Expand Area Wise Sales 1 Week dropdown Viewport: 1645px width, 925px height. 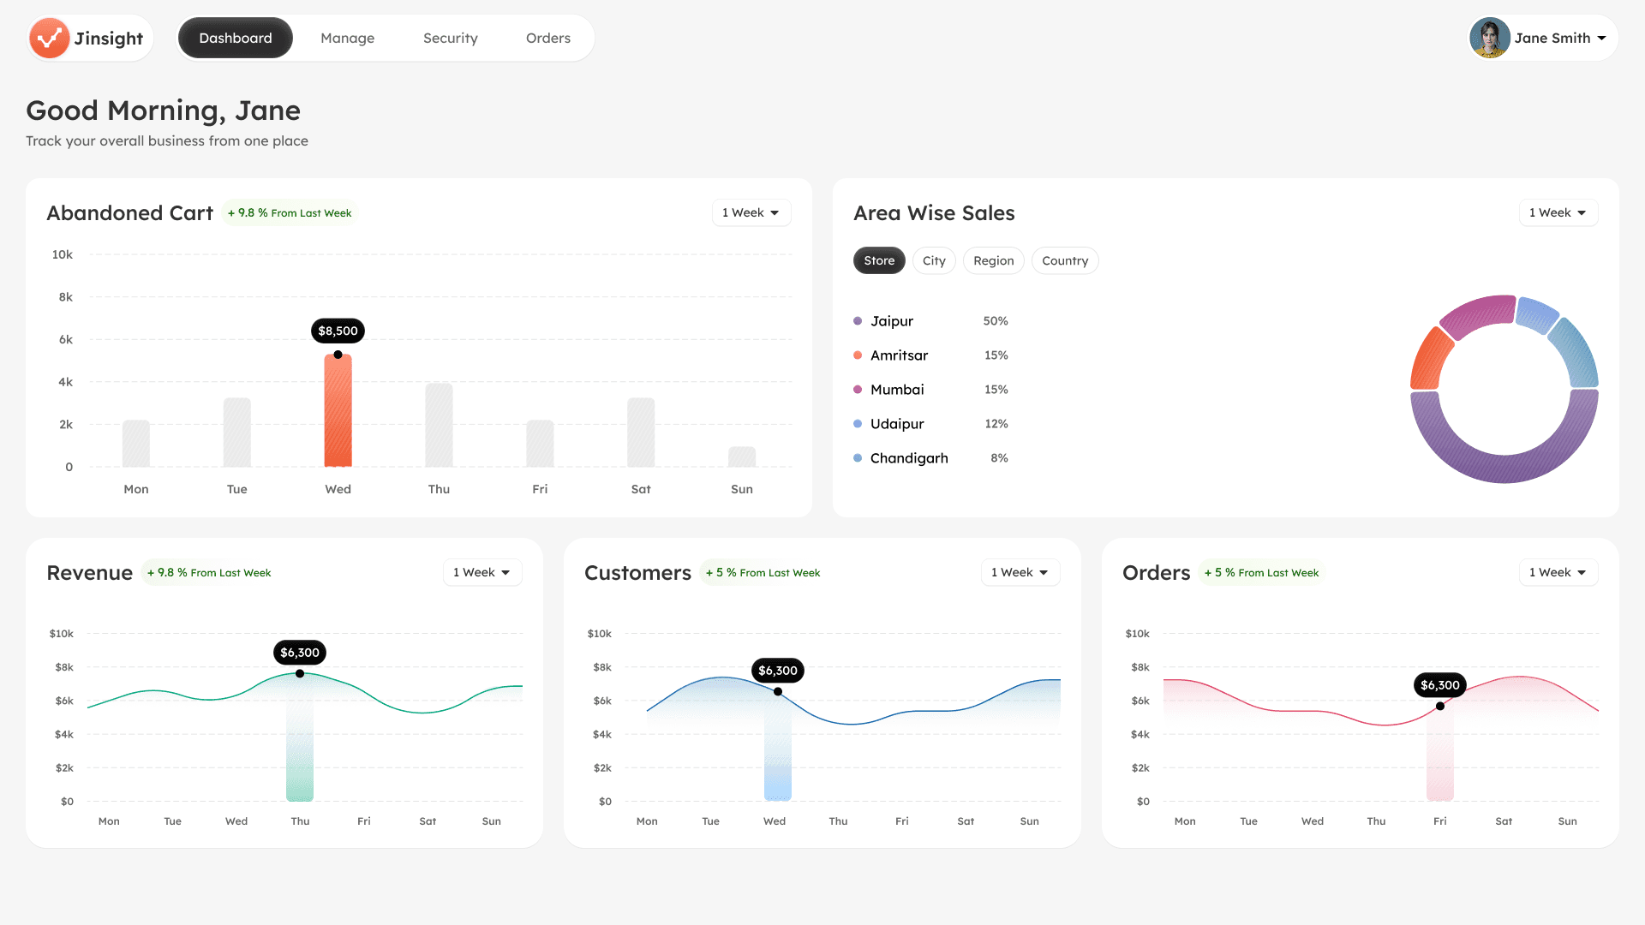click(1558, 212)
